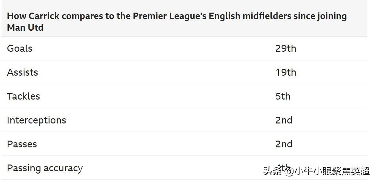
Task: Click the "2nd" value in the Passes row
Action: [x=284, y=144]
